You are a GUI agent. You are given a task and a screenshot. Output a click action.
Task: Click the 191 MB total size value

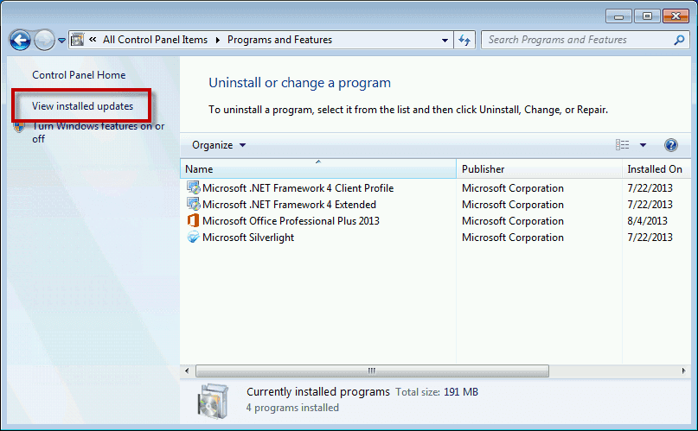pyautogui.click(x=461, y=392)
